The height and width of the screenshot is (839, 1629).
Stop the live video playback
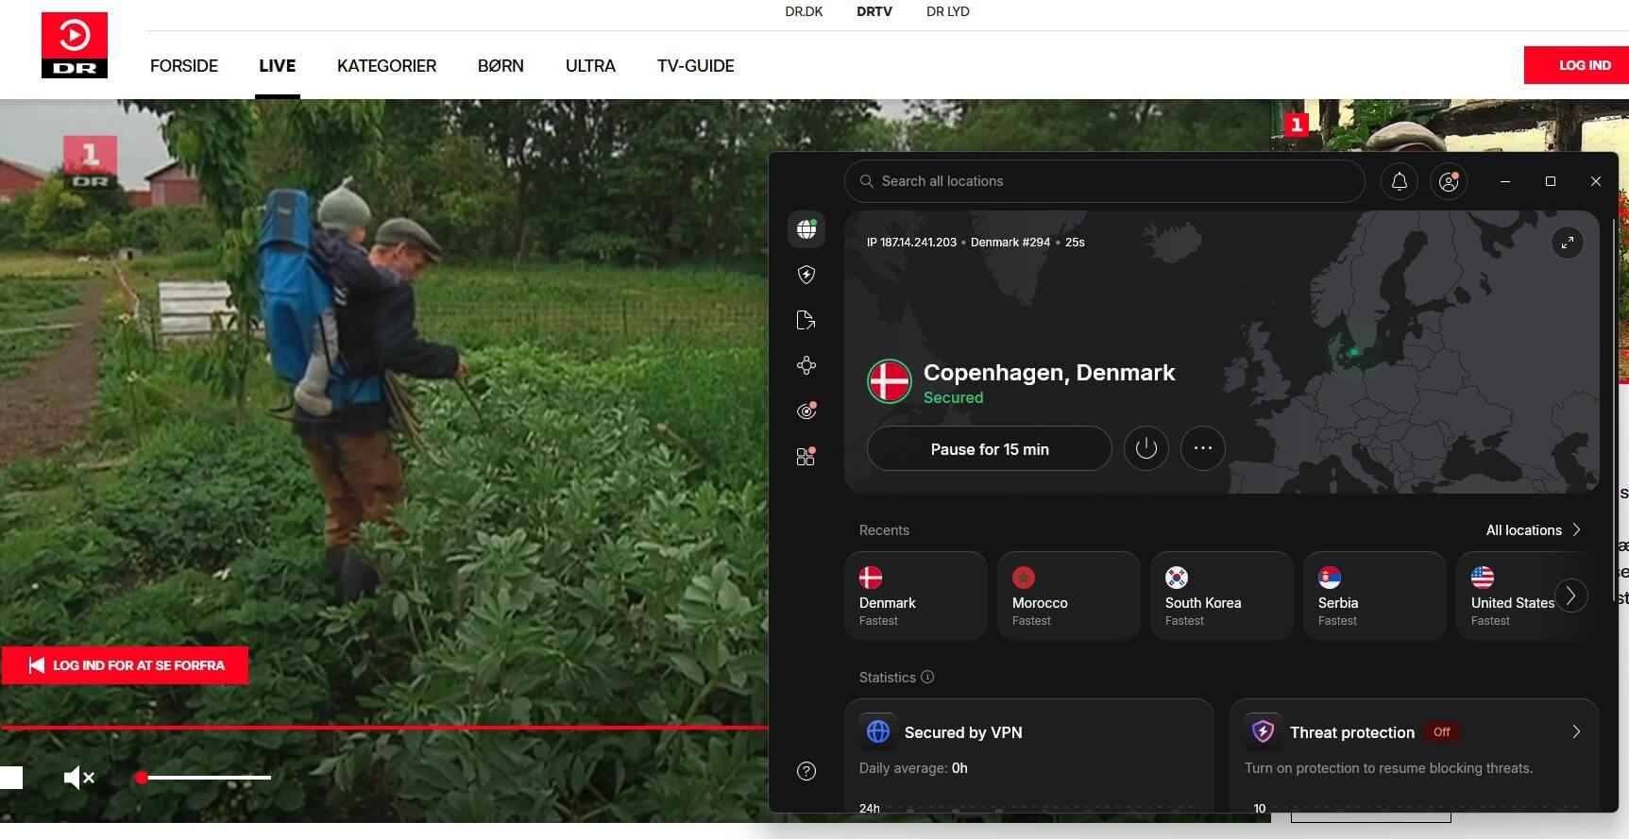11,778
